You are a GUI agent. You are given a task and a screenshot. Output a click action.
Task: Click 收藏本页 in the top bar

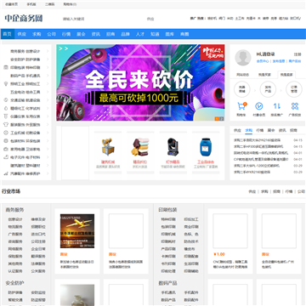(12, 4)
